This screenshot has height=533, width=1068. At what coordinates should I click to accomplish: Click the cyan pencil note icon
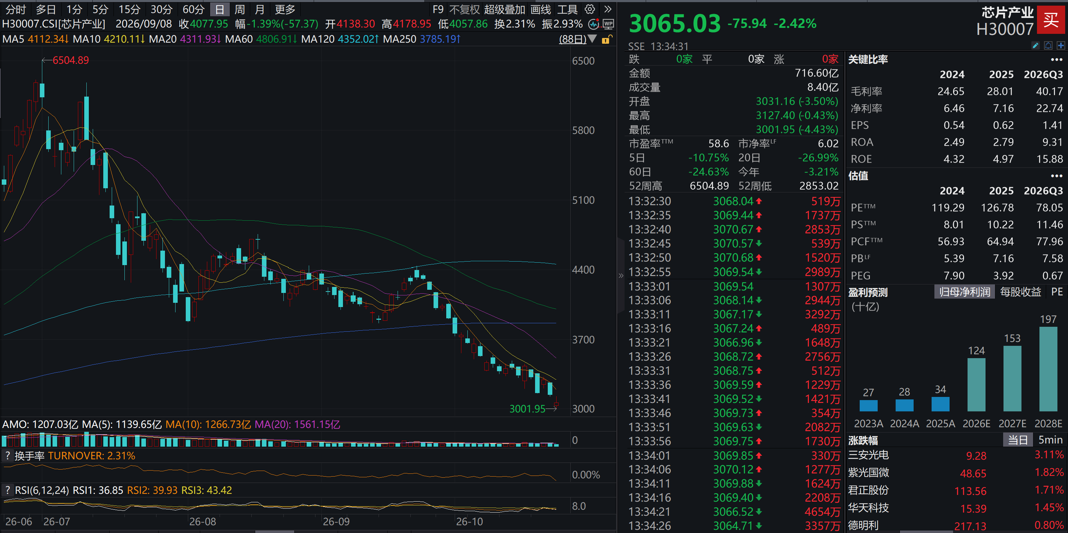(x=1035, y=45)
